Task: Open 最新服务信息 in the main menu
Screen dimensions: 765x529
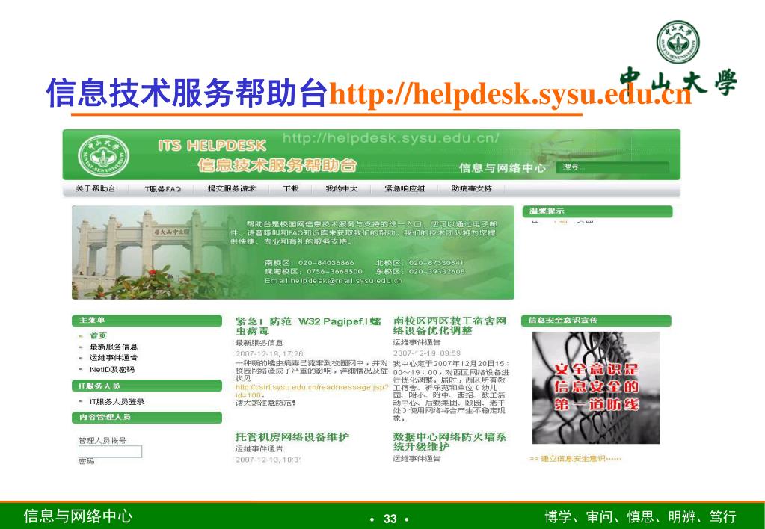Action: click(113, 347)
